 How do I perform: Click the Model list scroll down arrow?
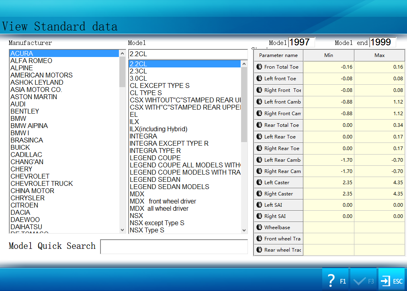tap(244, 230)
